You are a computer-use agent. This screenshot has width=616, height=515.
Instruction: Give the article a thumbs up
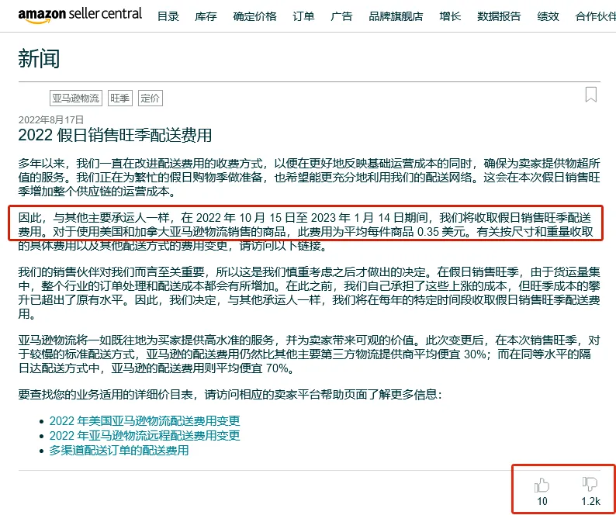point(542,486)
